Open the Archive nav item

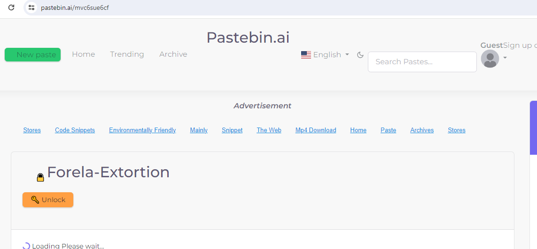pyautogui.click(x=173, y=54)
